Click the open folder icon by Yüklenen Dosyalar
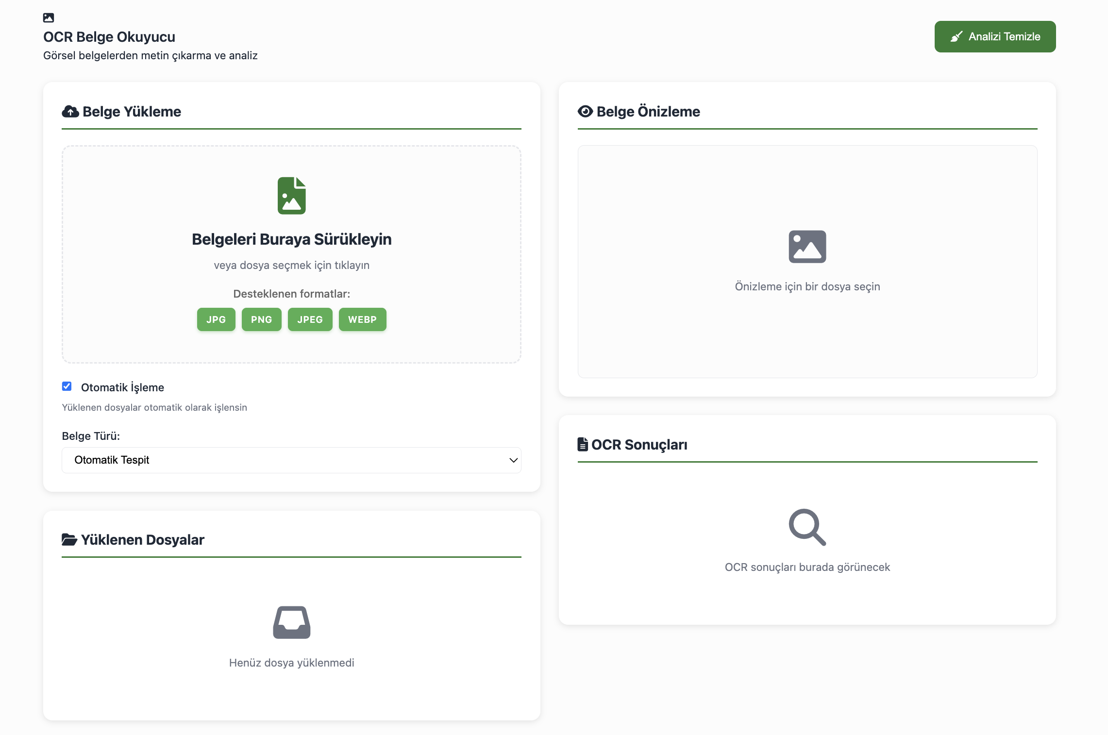The image size is (1108, 735). tap(69, 539)
